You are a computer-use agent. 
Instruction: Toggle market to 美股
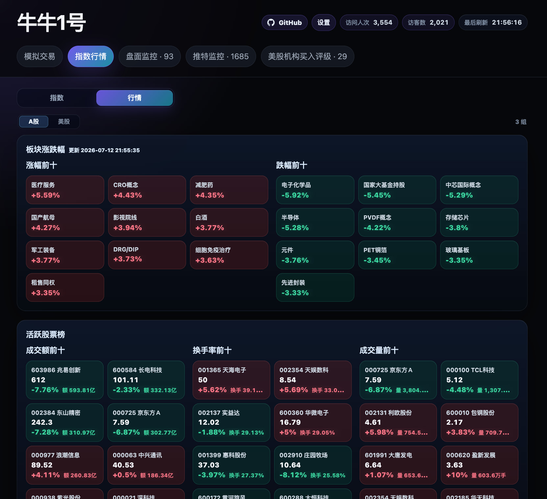[x=64, y=122]
